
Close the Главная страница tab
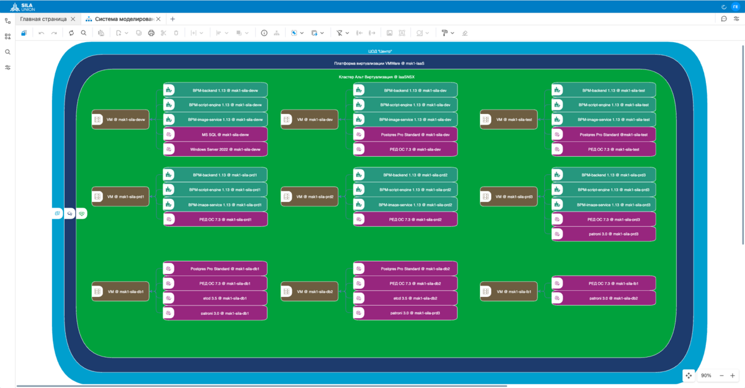pos(73,19)
